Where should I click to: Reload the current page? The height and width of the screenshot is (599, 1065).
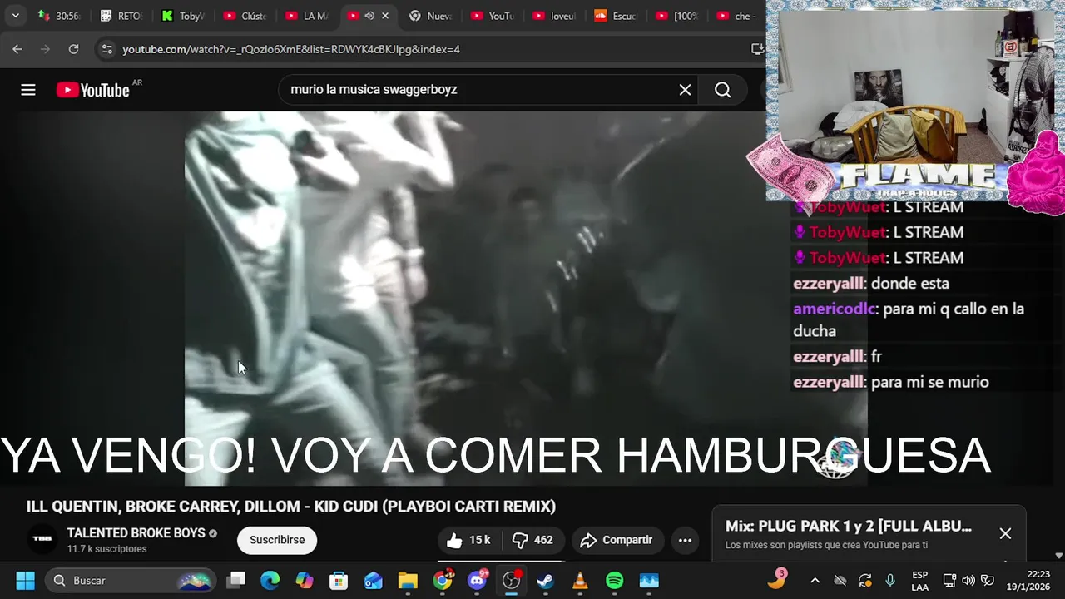click(73, 49)
